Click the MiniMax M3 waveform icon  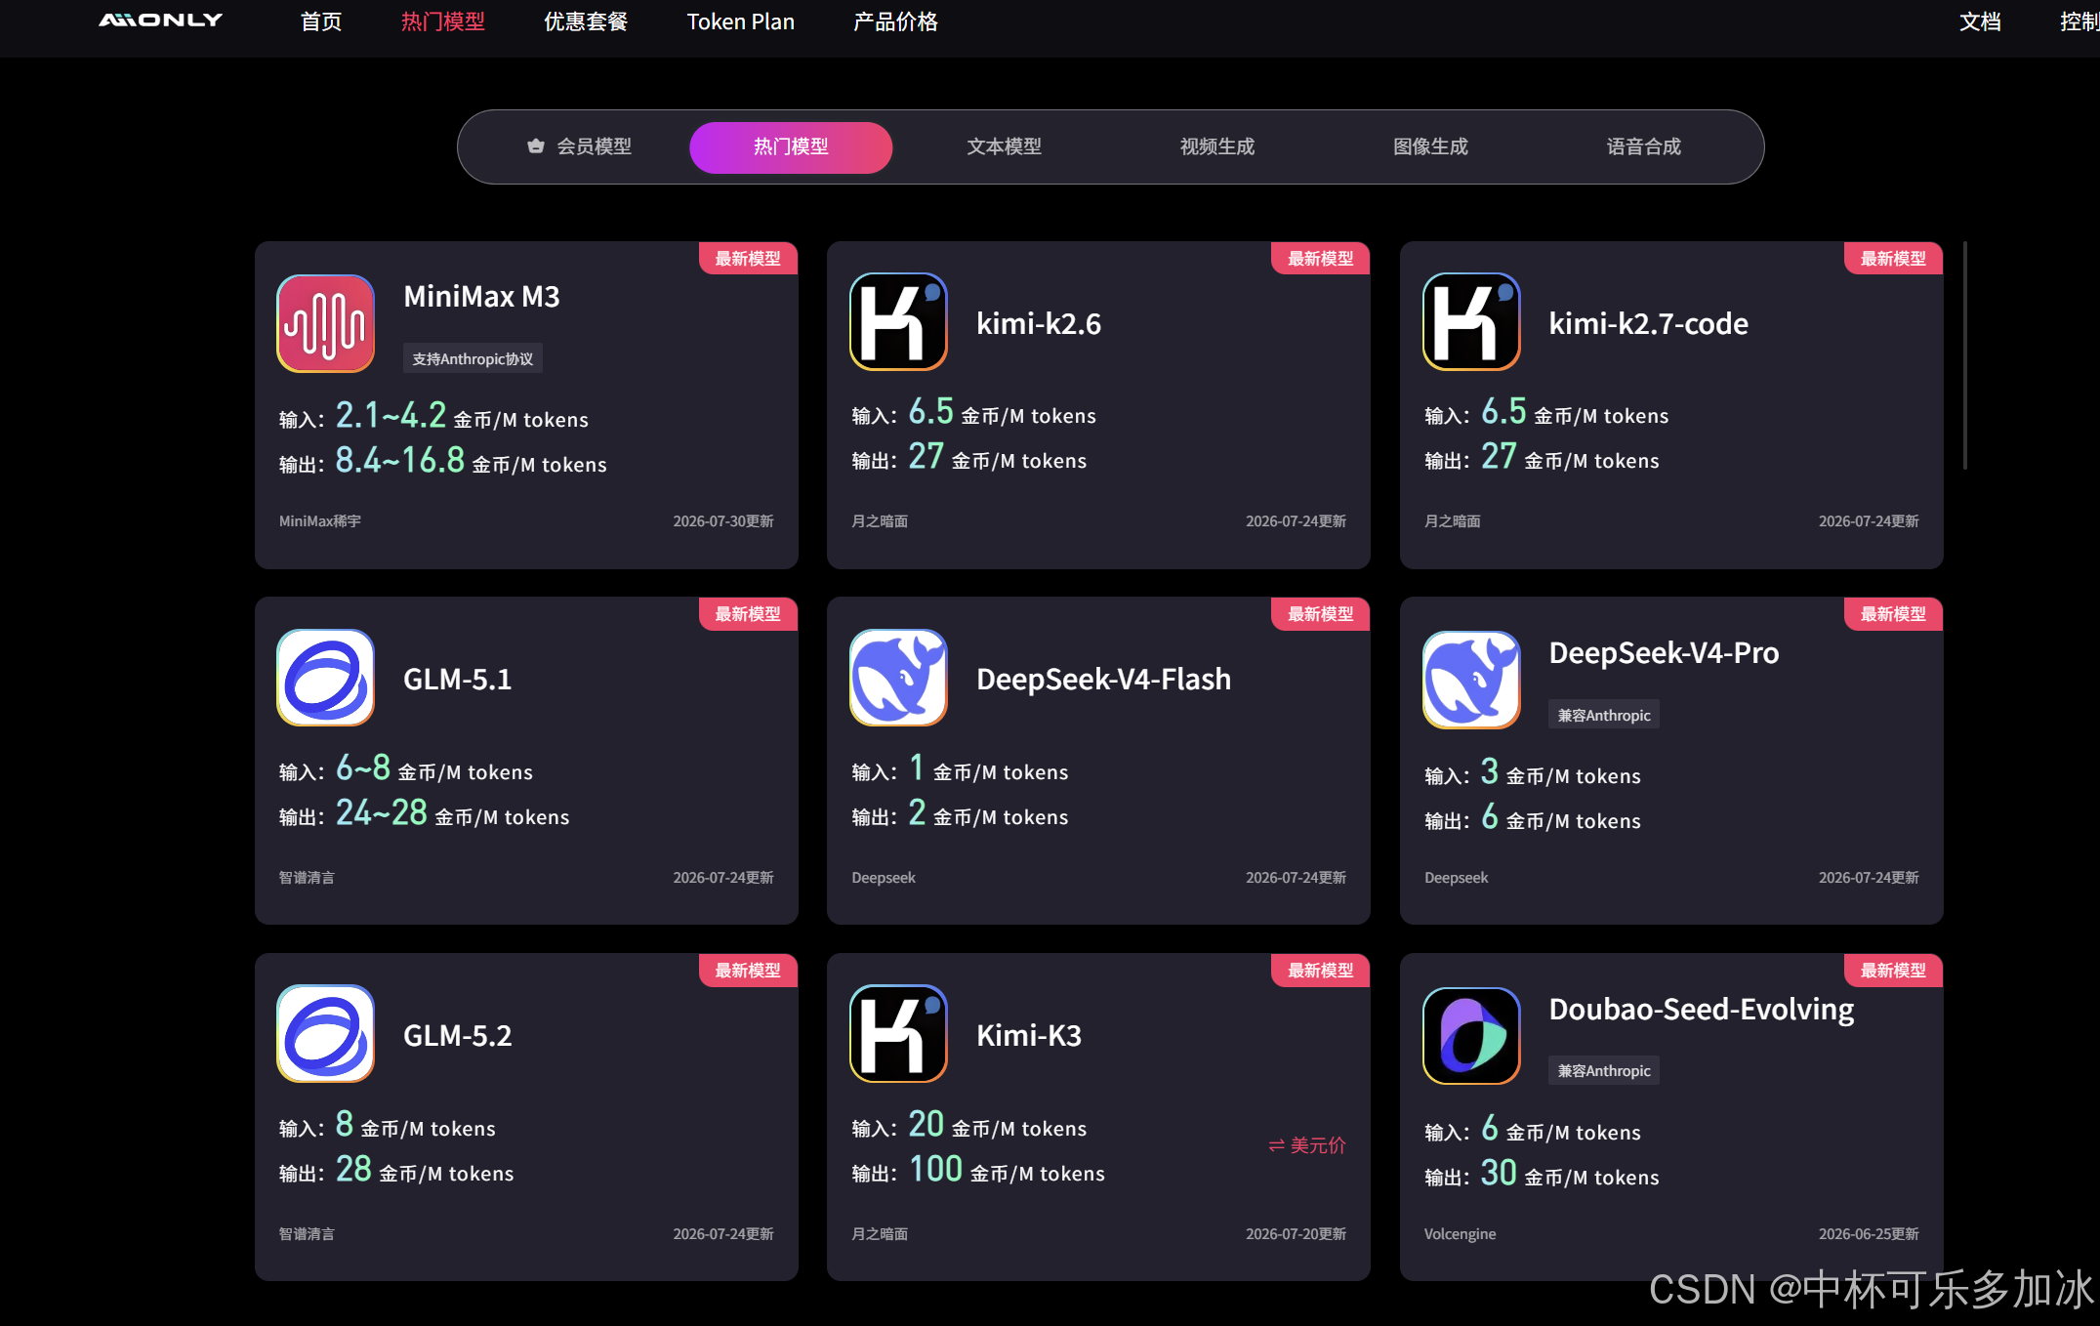tap(326, 323)
